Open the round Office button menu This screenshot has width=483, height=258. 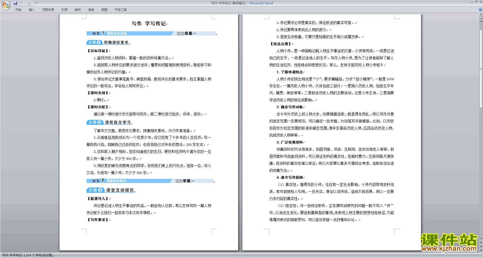[x=6, y=5]
